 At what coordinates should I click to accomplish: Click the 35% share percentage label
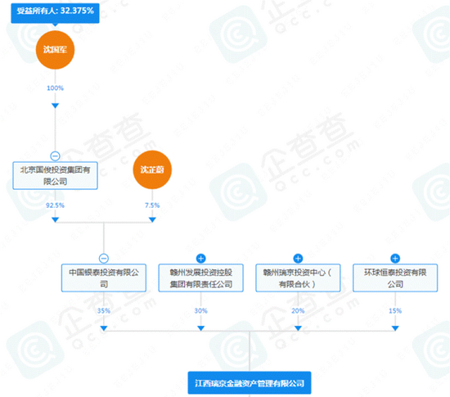pyautogui.click(x=104, y=310)
